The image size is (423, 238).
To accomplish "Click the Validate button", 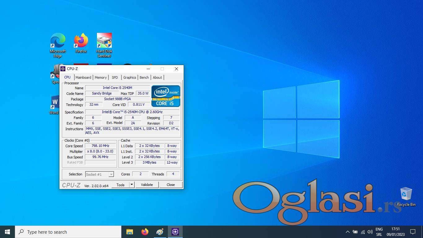I will [x=147, y=185].
